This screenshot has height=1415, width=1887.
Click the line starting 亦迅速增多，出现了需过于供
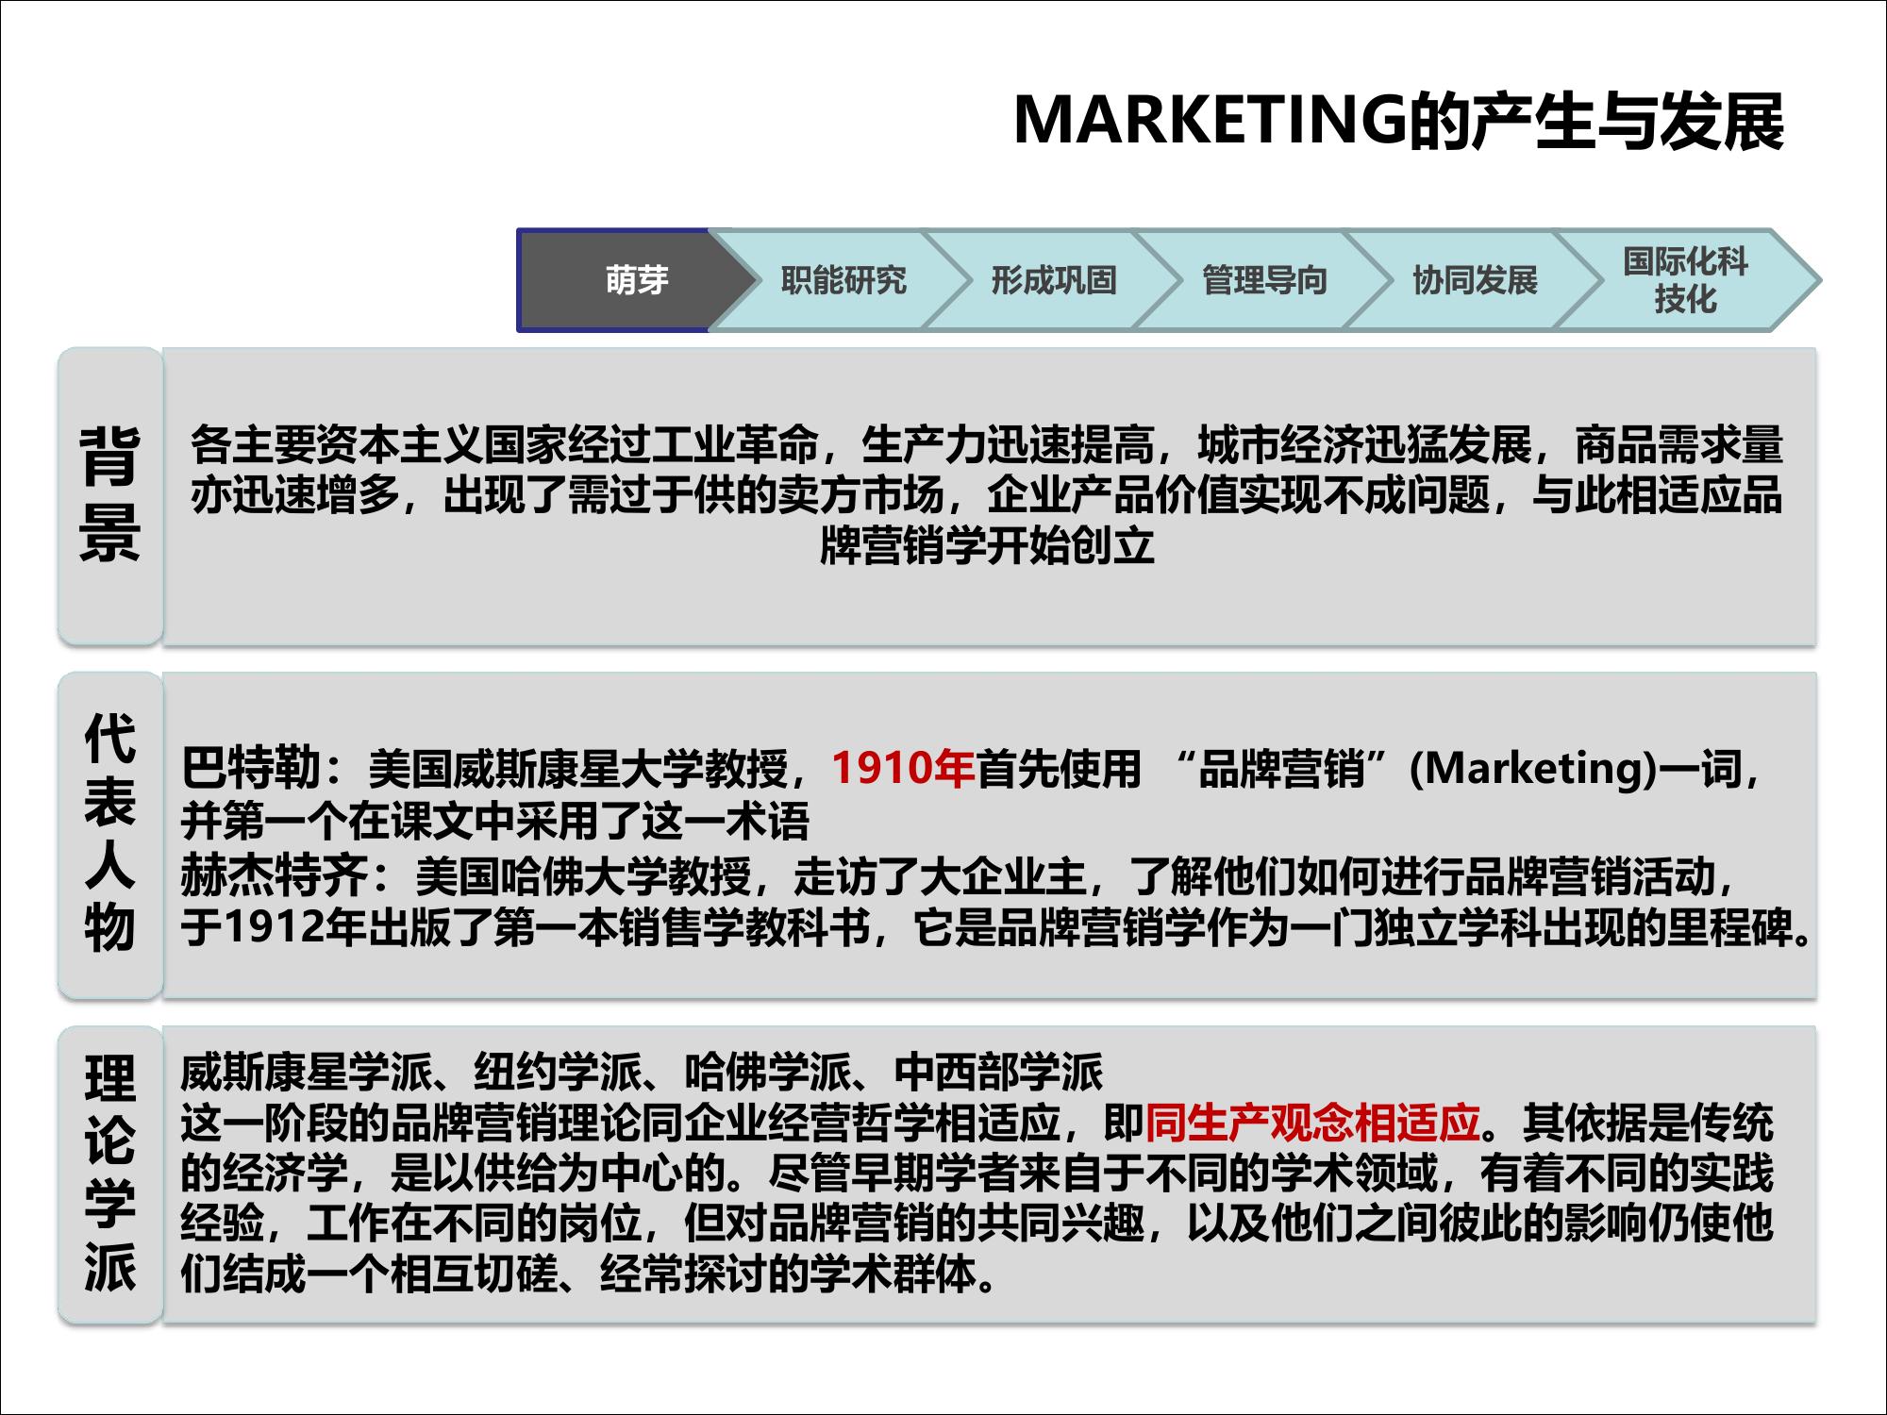(x=987, y=495)
